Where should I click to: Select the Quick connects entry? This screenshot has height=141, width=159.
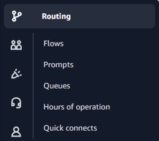[x=70, y=128]
